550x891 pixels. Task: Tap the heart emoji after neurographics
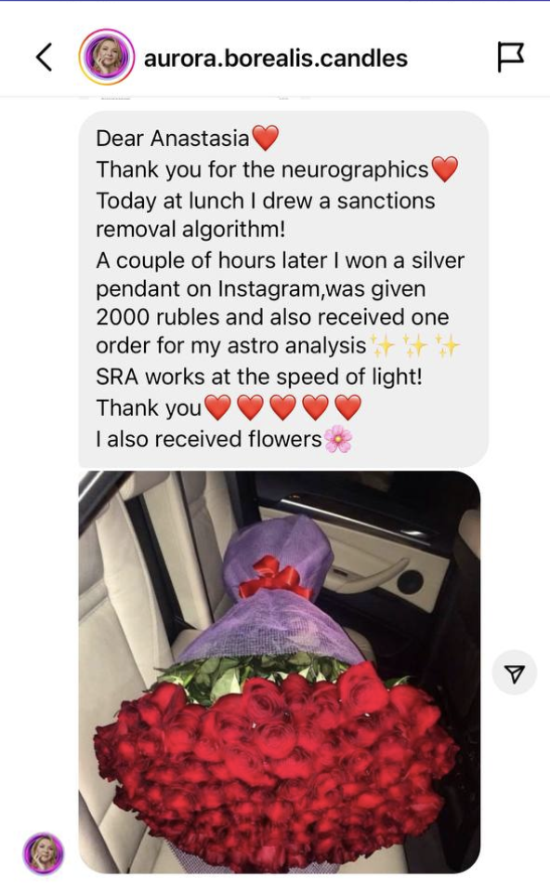[444, 168]
